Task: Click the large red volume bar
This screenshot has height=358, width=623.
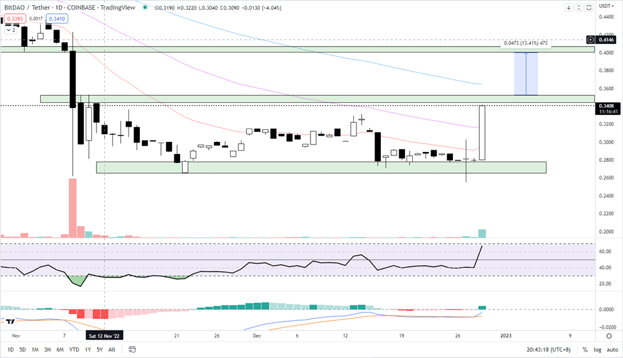Action: click(x=73, y=208)
